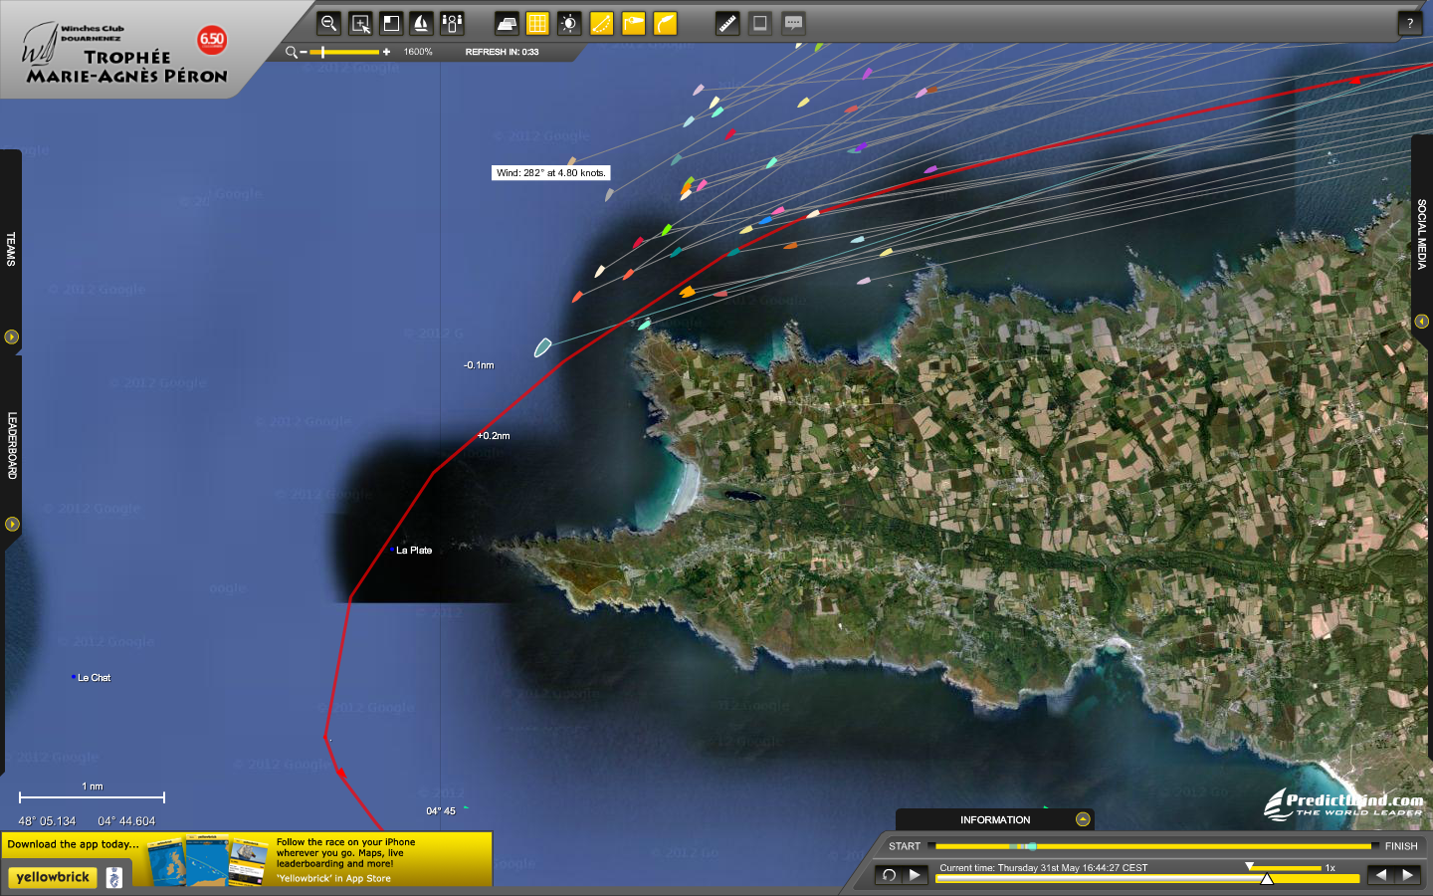Click the sailboat fleet view icon

tap(422, 23)
